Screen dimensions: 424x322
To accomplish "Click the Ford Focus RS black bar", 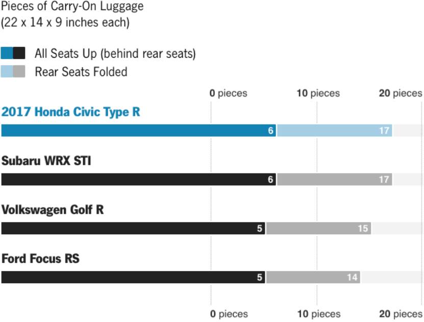I will coord(133,278).
